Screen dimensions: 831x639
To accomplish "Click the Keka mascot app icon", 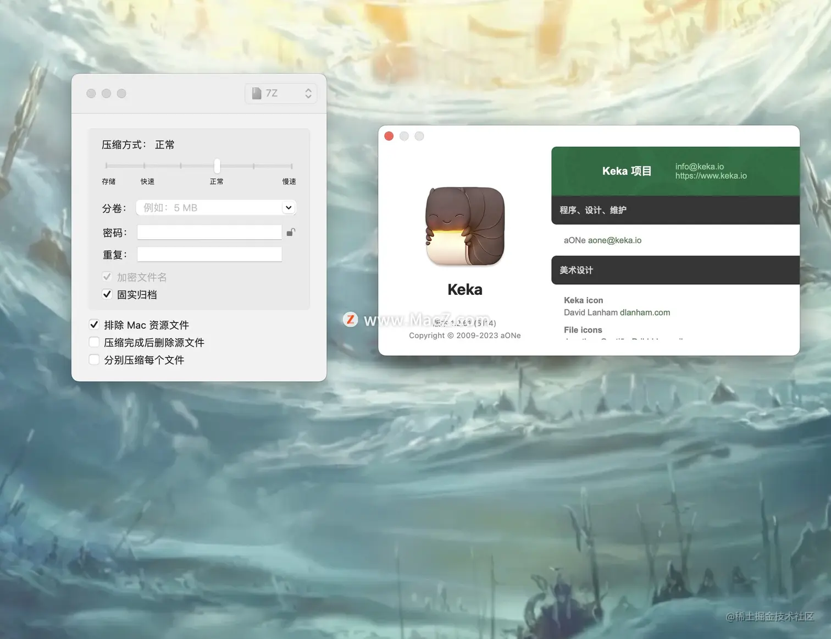I will tap(464, 226).
